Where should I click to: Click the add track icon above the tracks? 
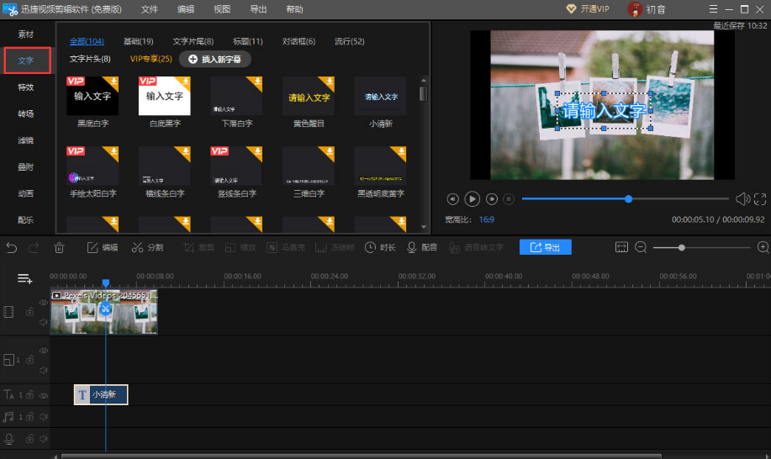(25, 278)
